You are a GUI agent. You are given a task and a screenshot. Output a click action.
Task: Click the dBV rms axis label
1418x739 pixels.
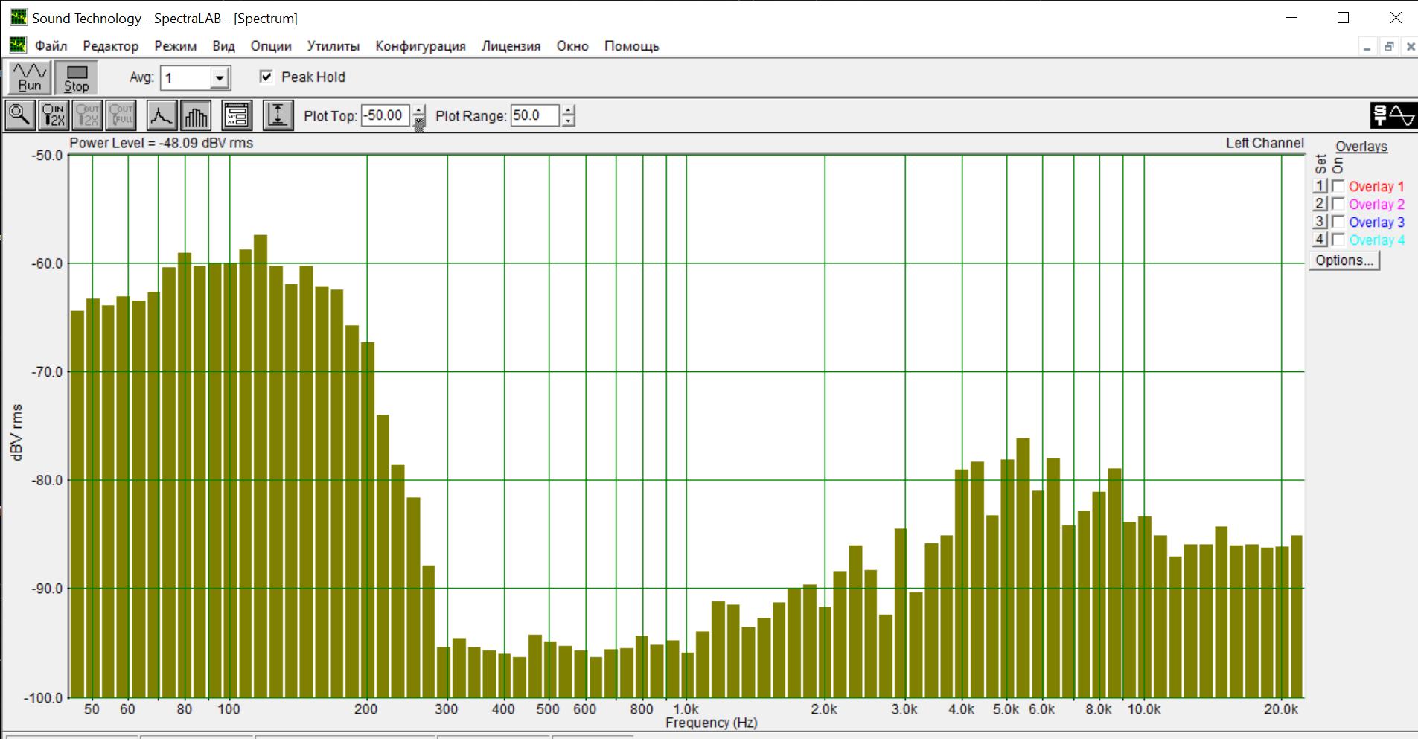click(x=17, y=432)
